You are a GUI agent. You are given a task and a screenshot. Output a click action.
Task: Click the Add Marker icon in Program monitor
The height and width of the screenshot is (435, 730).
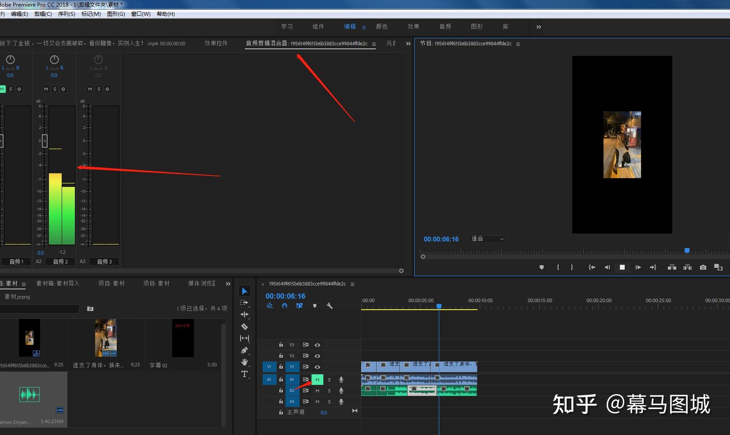pyautogui.click(x=541, y=267)
